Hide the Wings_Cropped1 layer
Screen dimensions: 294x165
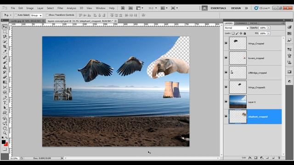point(226,87)
